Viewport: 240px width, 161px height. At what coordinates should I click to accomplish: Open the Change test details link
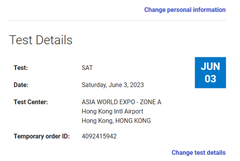(198, 152)
